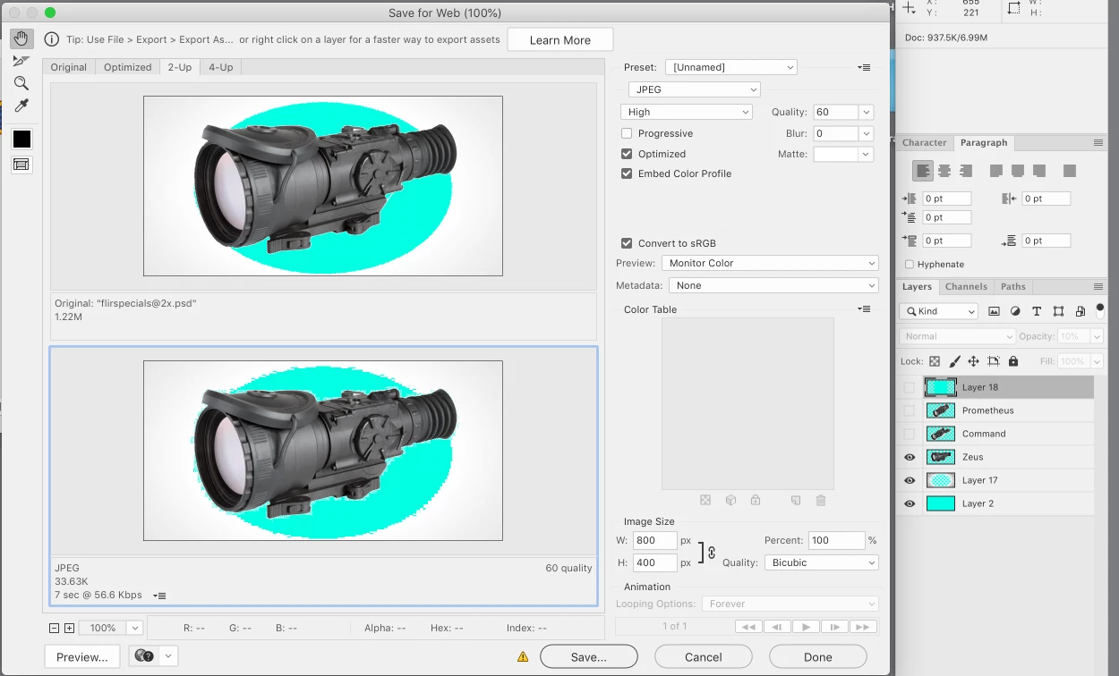Viewport: 1119px width, 676px height.
Task: Click the Paragraph center align icon
Action: (x=944, y=171)
